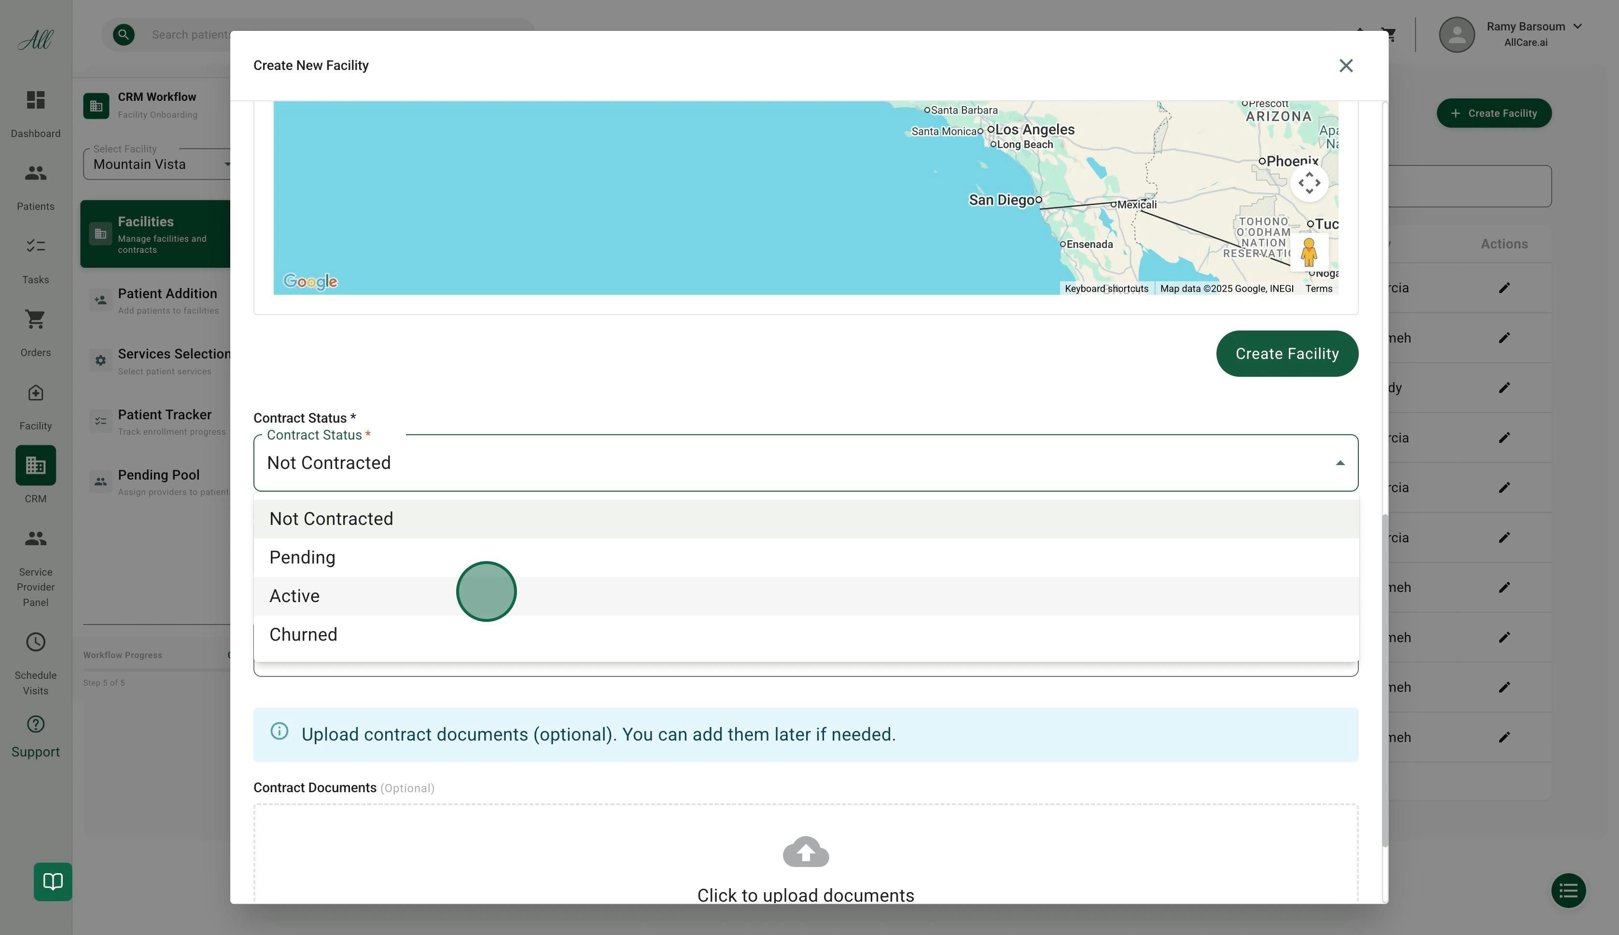The height and width of the screenshot is (935, 1619).
Task: Click Create Facility button in dialog
Action: (1287, 354)
